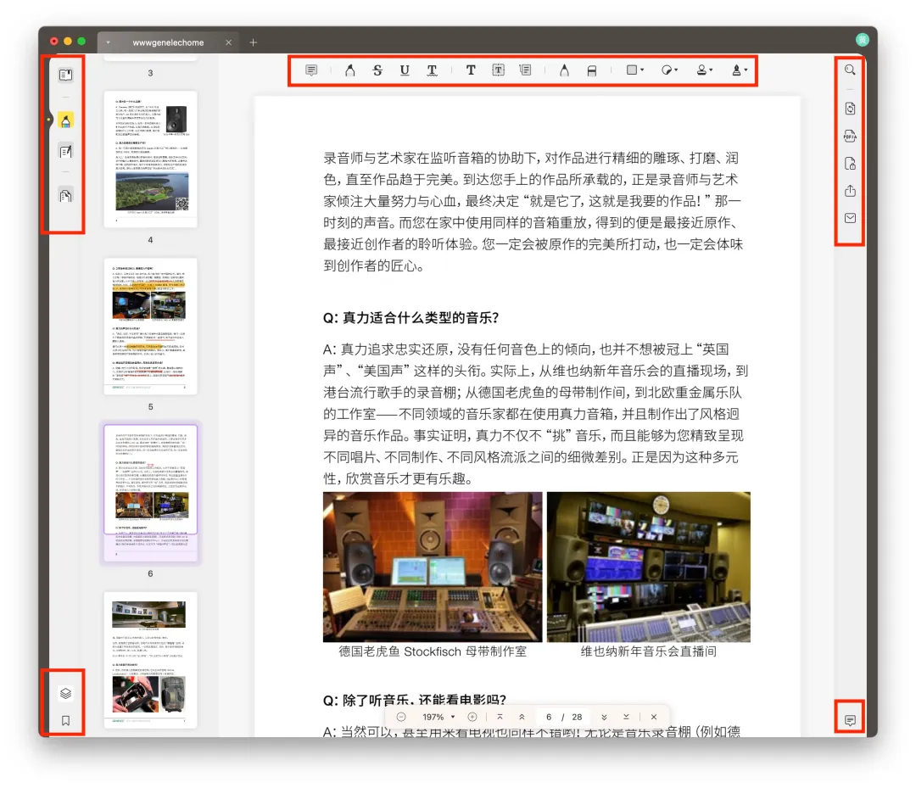Open the Rectangle shapes dropdown
Image resolution: width=916 pixels, height=788 pixels.
click(634, 70)
